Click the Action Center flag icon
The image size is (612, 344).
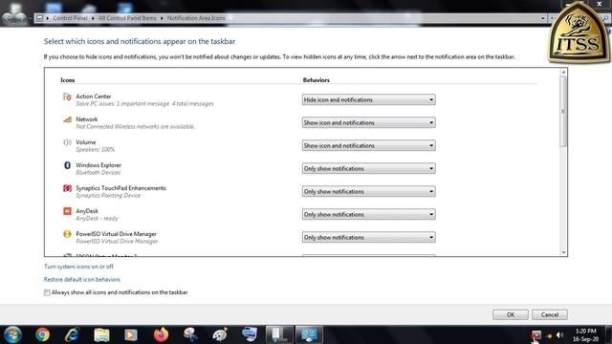[x=67, y=97]
